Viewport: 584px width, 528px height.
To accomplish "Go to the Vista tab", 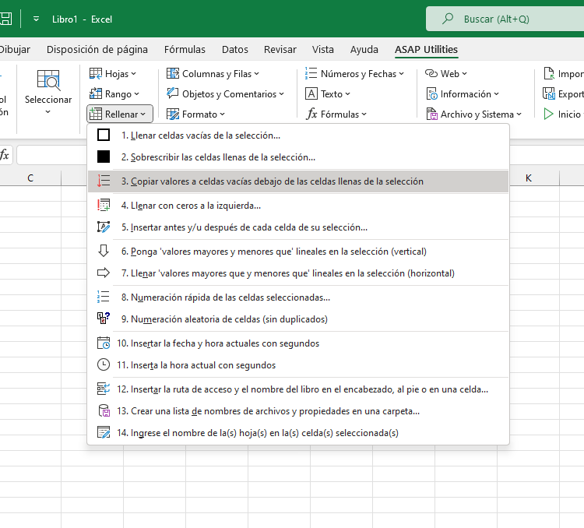I will (323, 50).
